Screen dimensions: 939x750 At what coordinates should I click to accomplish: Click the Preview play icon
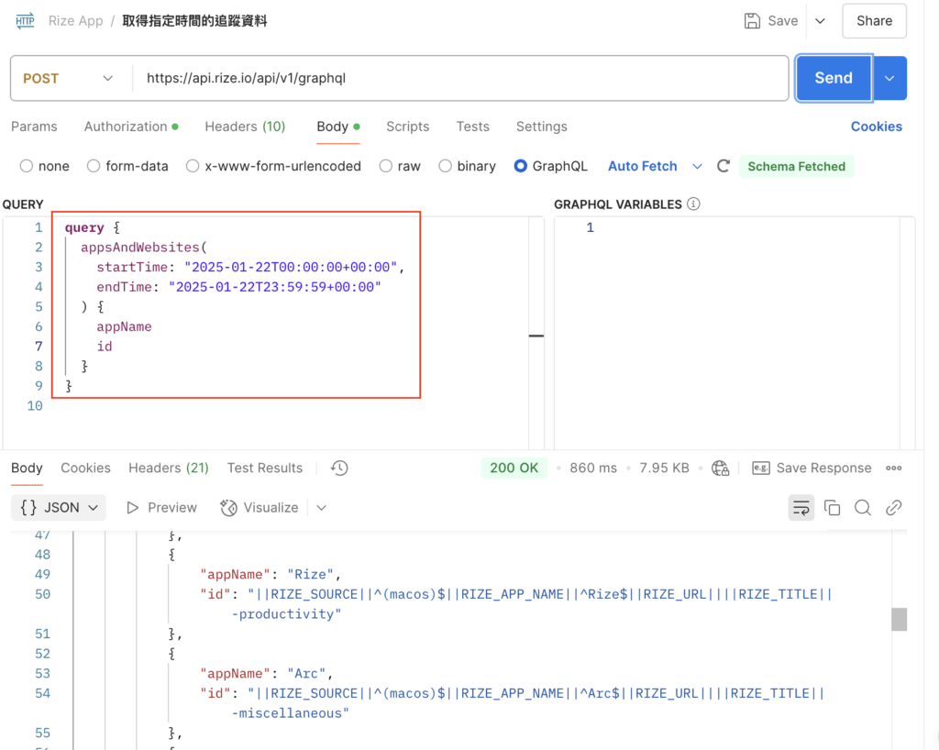(x=133, y=508)
